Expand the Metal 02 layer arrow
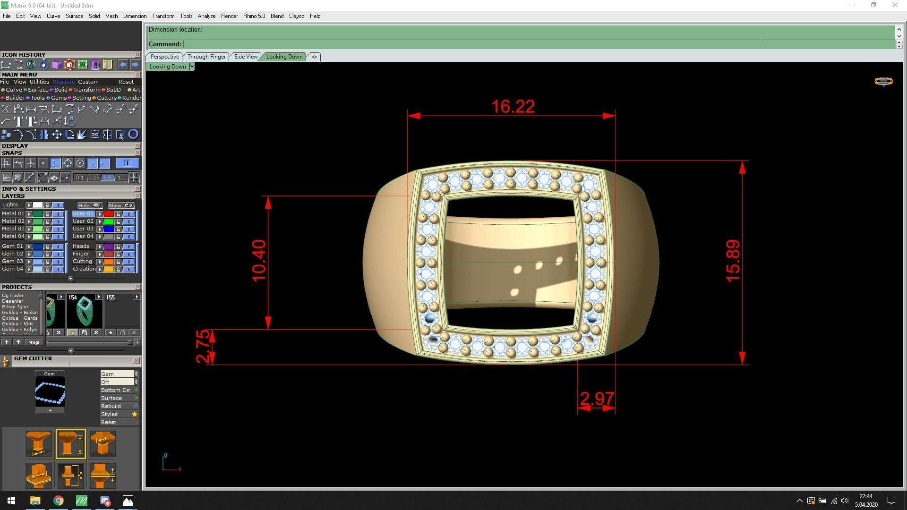This screenshot has width=907, height=510. (x=29, y=221)
